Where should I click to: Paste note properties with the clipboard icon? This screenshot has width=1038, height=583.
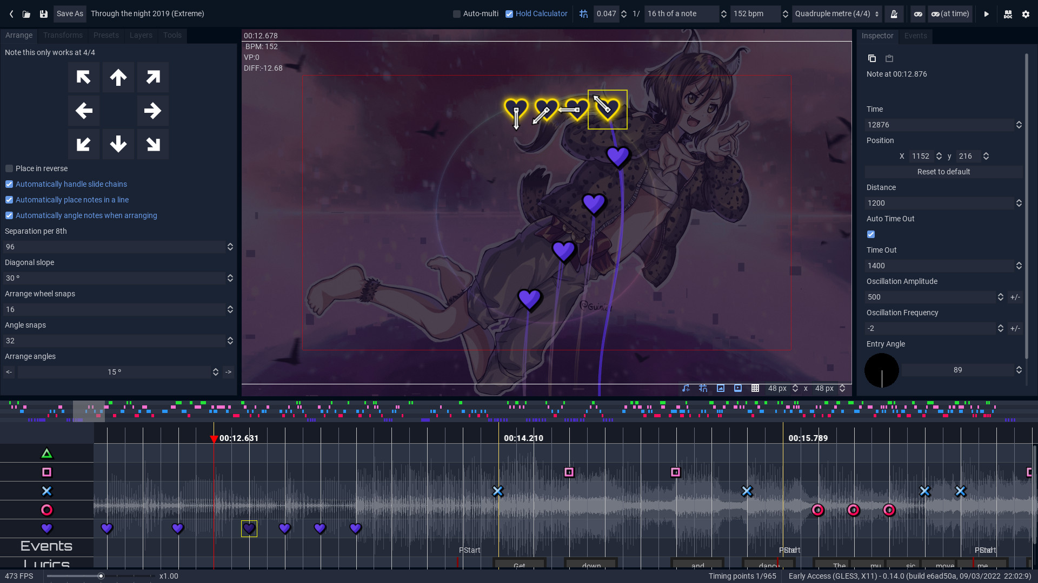pos(889,58)
